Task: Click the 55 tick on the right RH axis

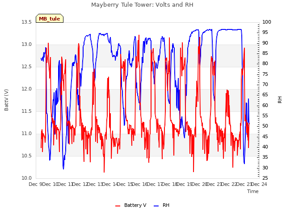Action: tap(265, 116)
